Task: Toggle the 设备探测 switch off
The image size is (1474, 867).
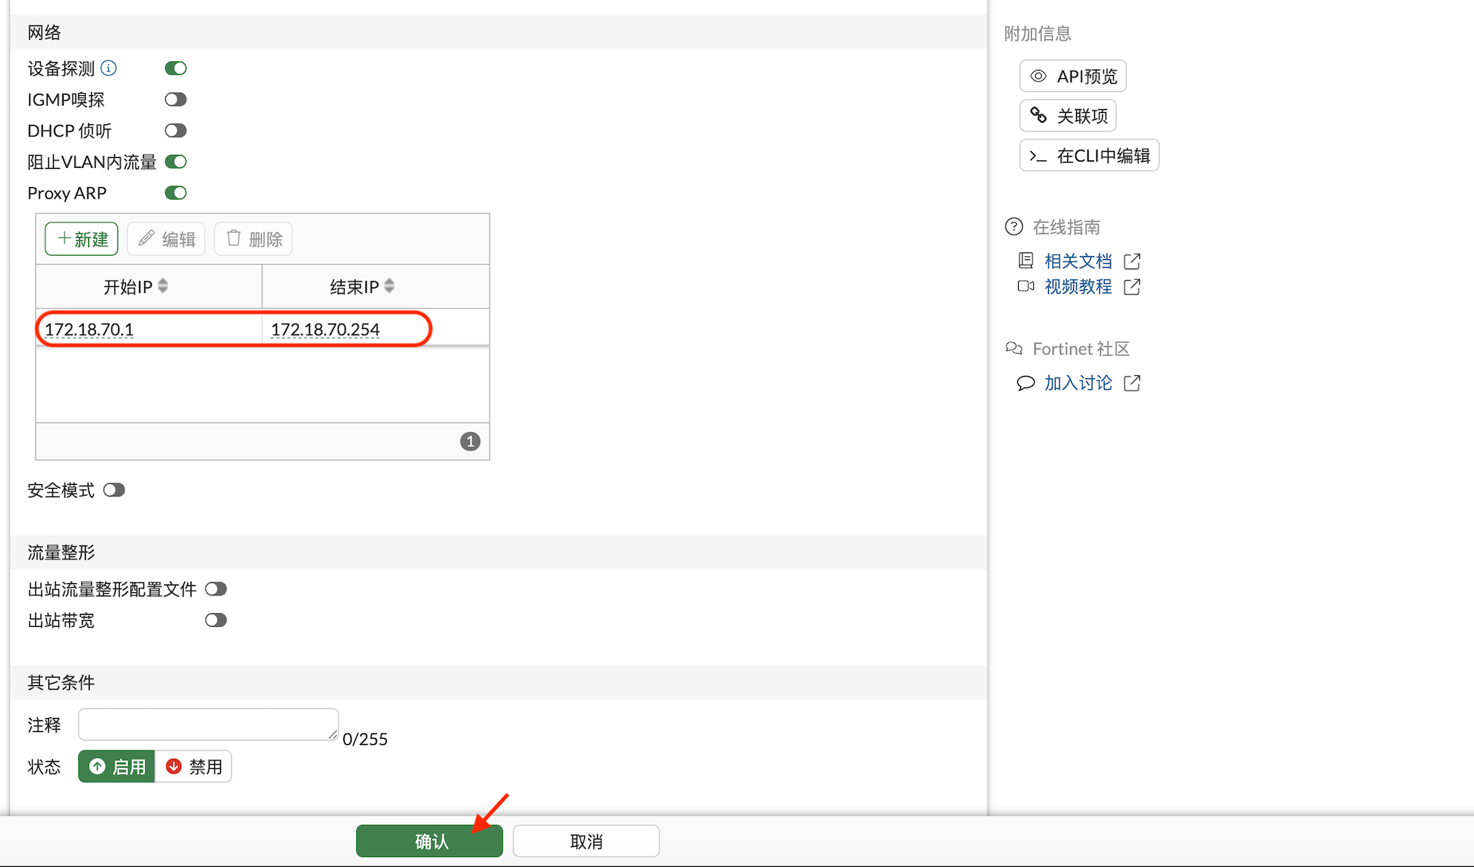Action: pyautogui.click(x=176, y=68)
